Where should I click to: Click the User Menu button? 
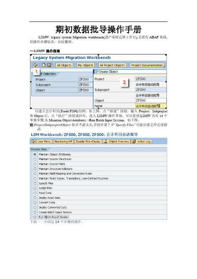coord(44,142)
